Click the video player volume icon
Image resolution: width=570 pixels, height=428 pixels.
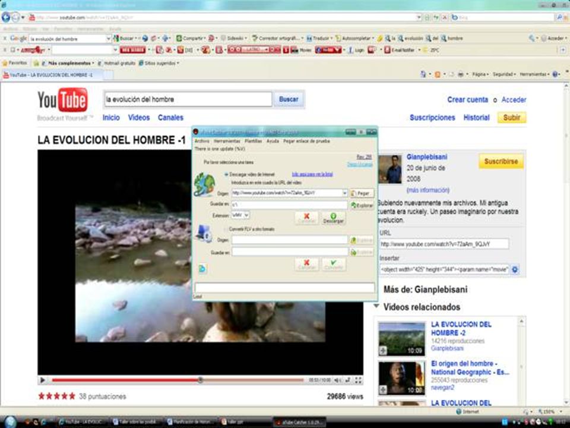coord(337,380)
